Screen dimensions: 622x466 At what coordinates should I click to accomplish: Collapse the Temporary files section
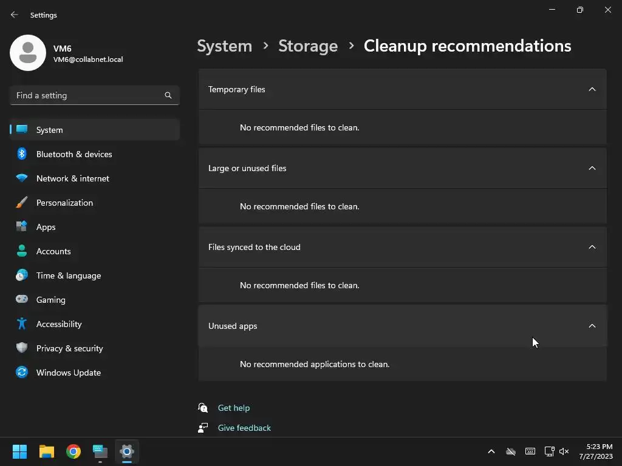coord(592,89)
